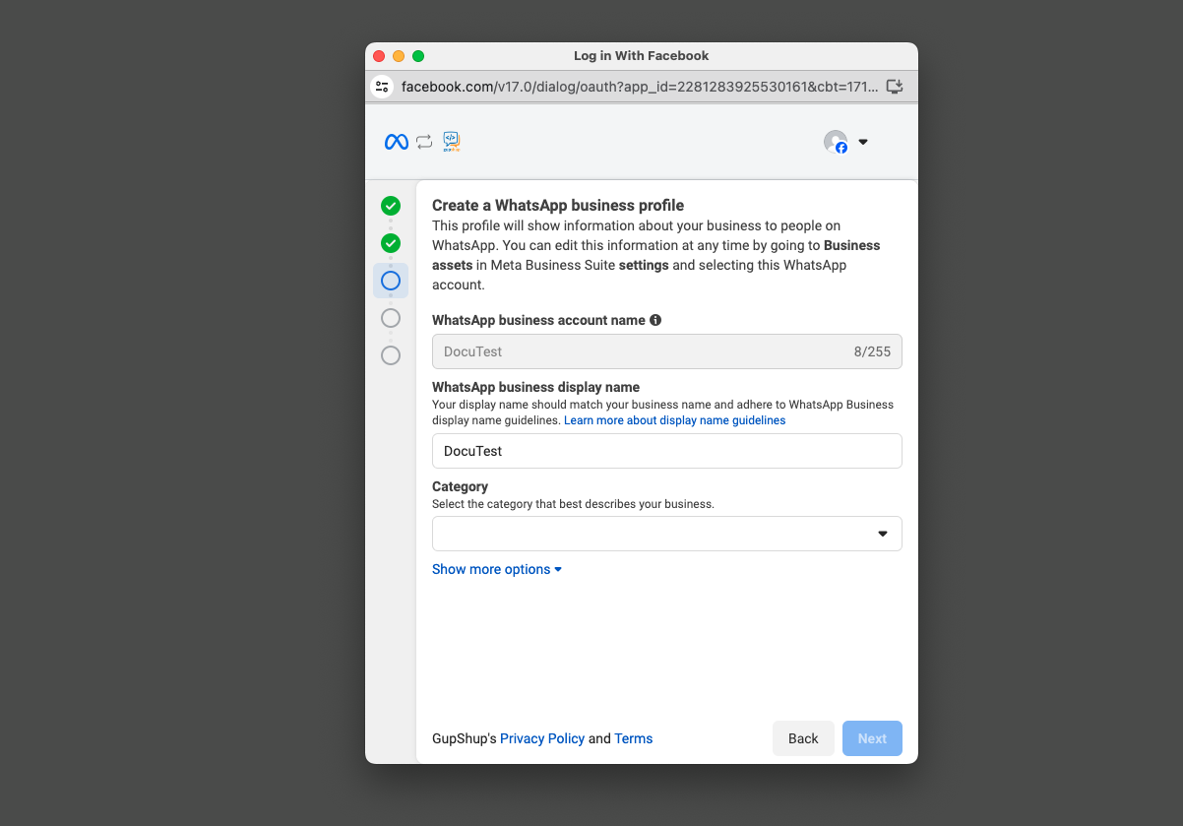Viewport: 1183px width, 826px height.
Task: Click the Next button
Action: (872, 738)
